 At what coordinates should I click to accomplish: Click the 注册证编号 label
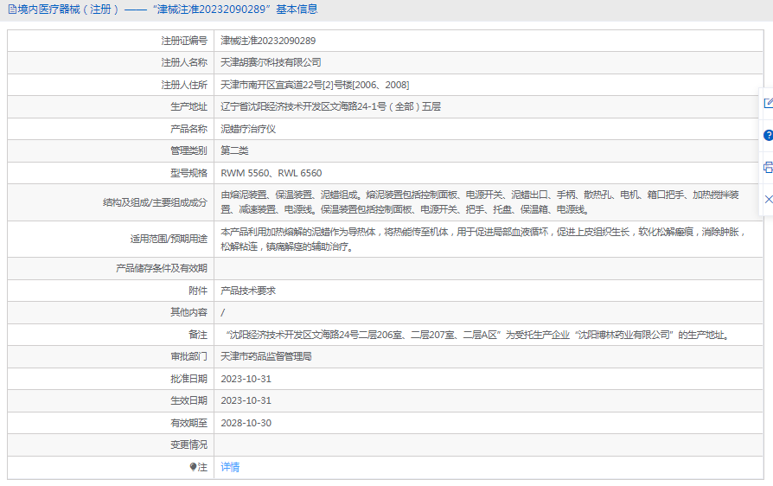coord(184,41)
